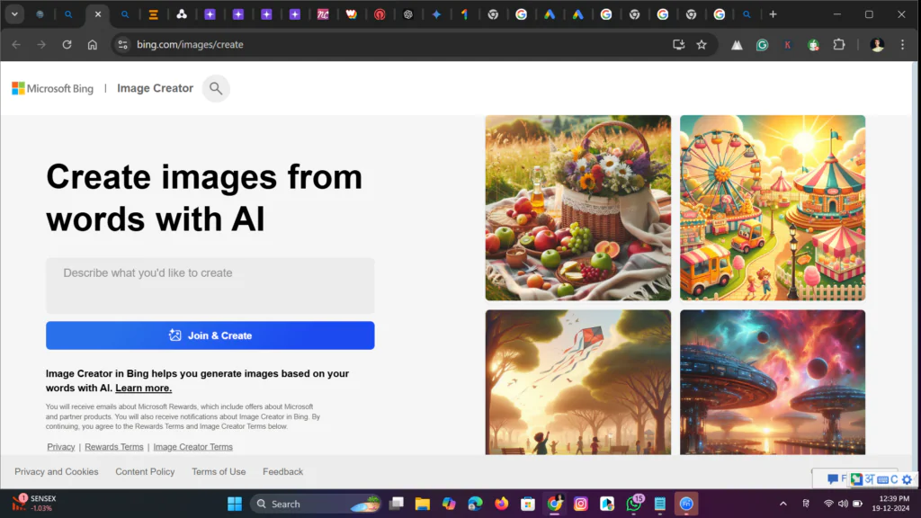Go to the browser home page
The height and width of the screenshot is (518, 921).
93,45
